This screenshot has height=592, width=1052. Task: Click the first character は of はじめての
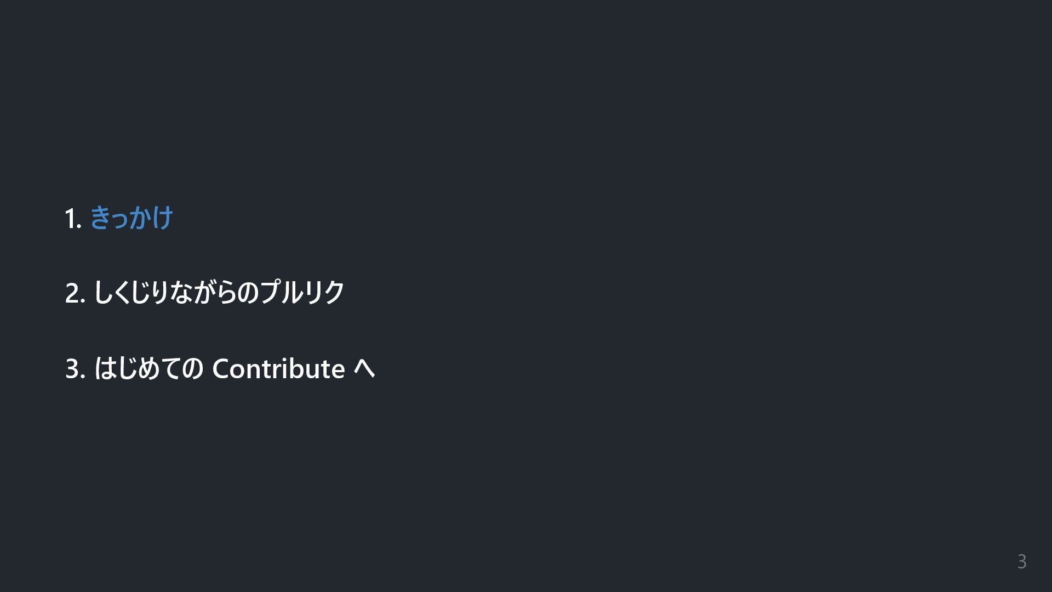pyautogui.click(x=105, y=368)
